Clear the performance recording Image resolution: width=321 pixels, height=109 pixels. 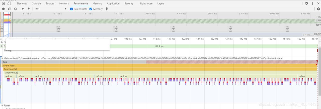(15, 9)
